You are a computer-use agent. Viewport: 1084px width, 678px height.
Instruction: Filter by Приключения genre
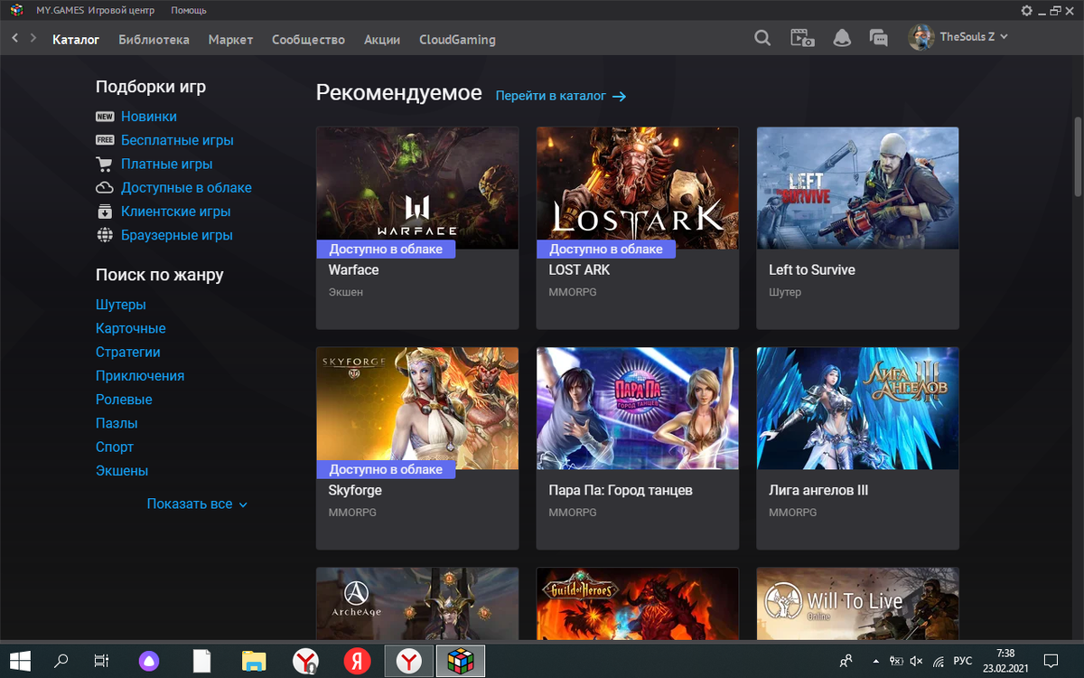coord(140,375)
